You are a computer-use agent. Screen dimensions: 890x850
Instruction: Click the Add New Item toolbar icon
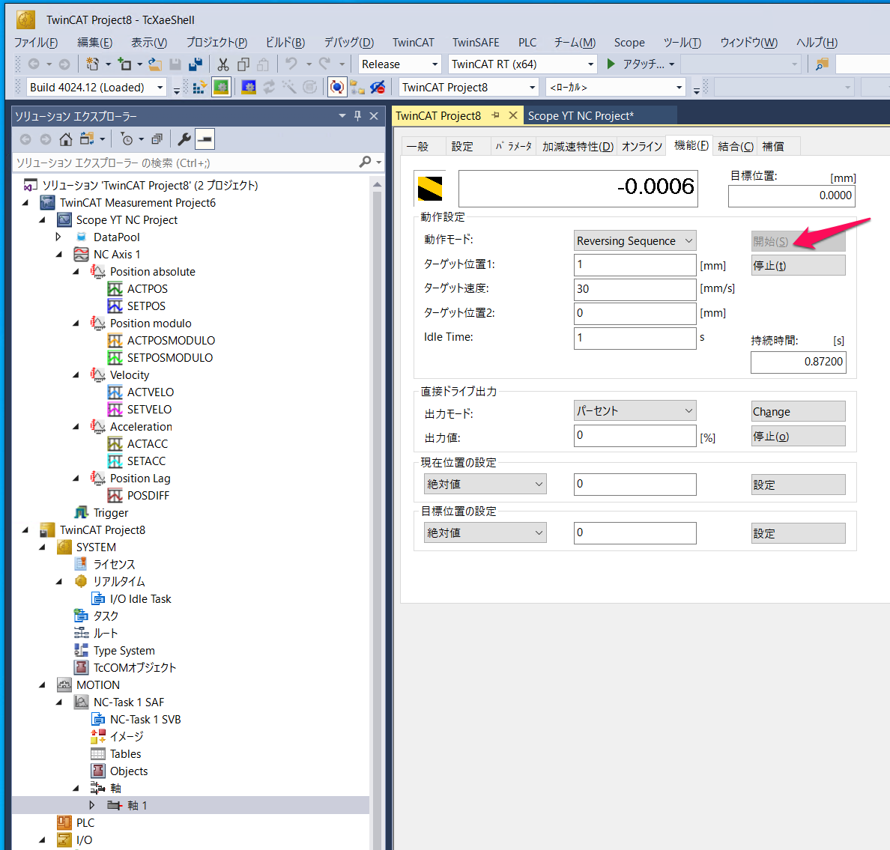tap(124, 64)
